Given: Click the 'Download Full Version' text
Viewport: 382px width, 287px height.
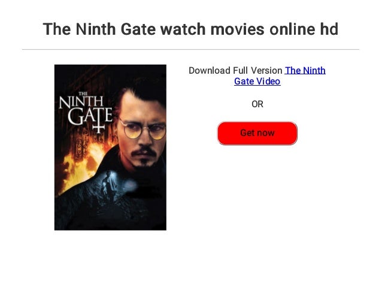Looking at the screenshot, I should (235, 71).
